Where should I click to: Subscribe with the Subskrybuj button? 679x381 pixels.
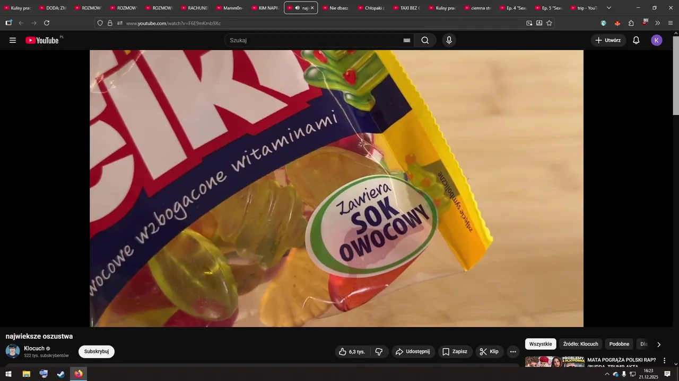tap(97, 351)
